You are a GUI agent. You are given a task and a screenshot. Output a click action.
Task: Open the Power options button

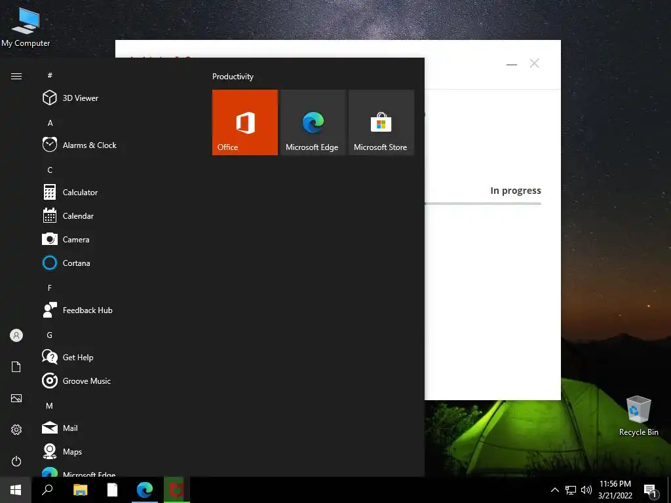point(16,461)
